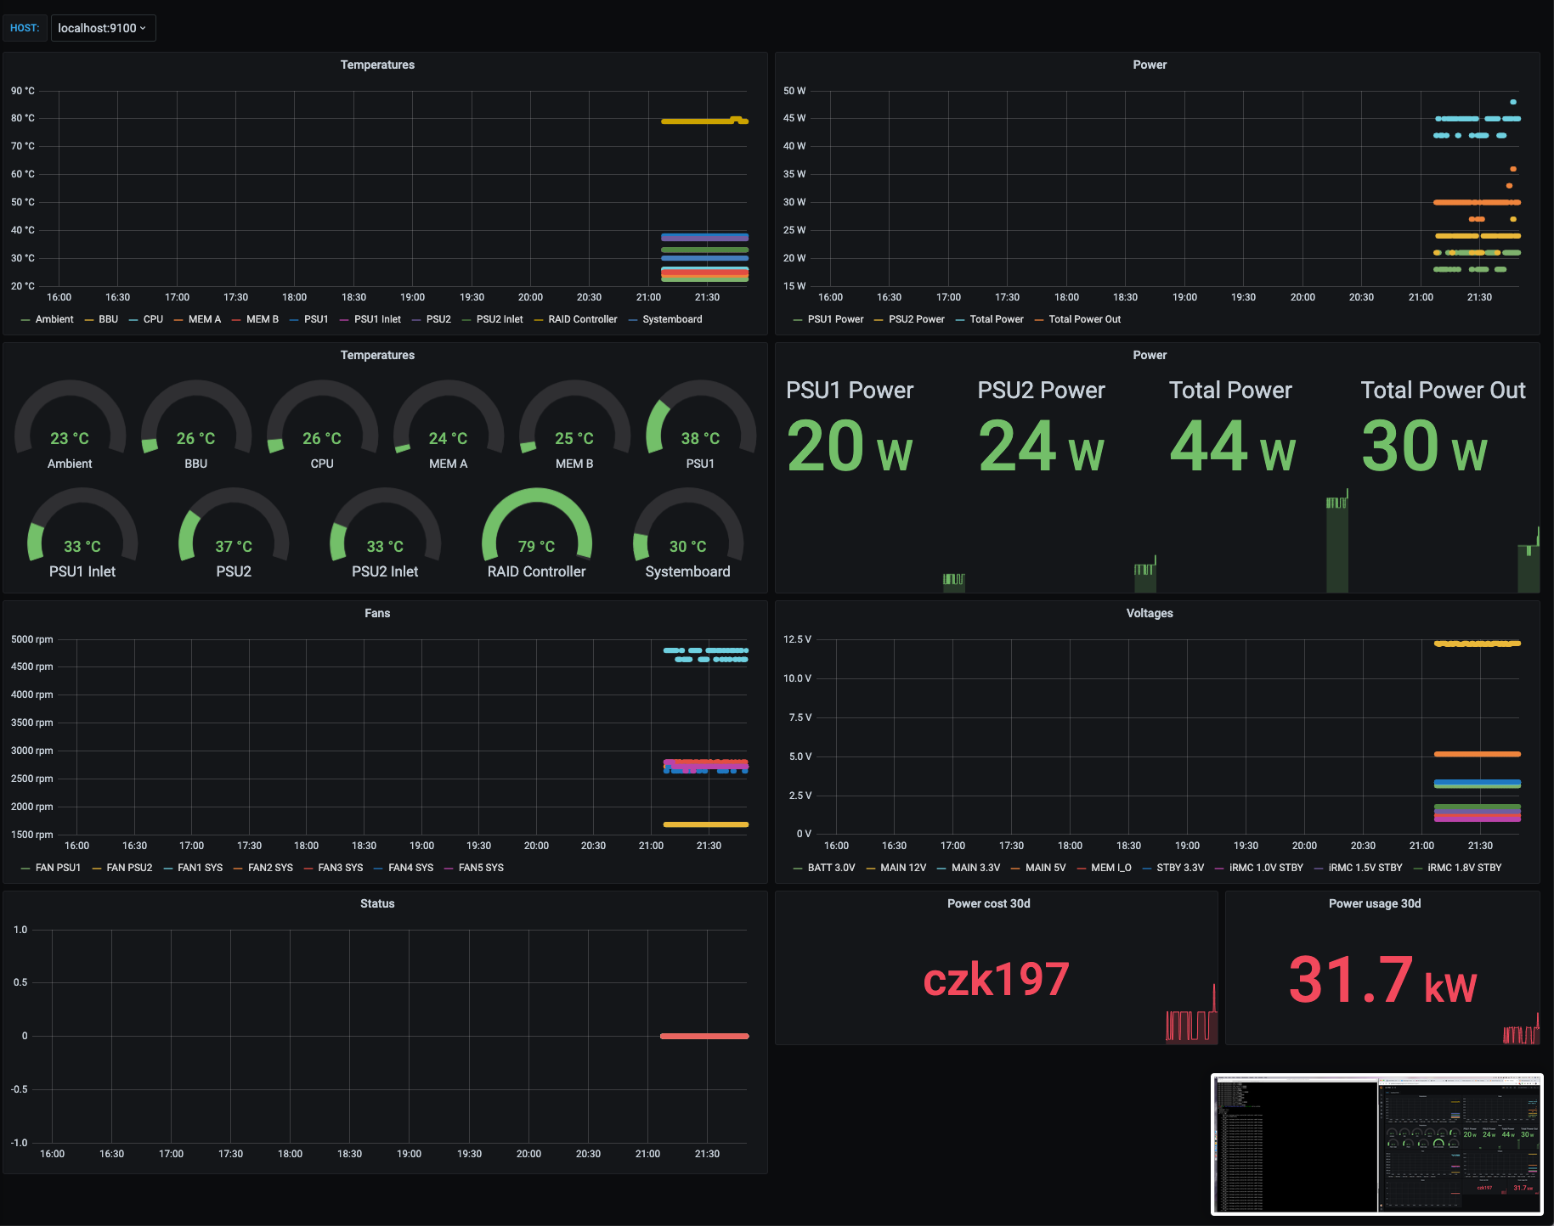Click the Total Power 44 W stat
Image resolution: width=1554 pixels, height=1226 pixels.
pos(1233,445)
